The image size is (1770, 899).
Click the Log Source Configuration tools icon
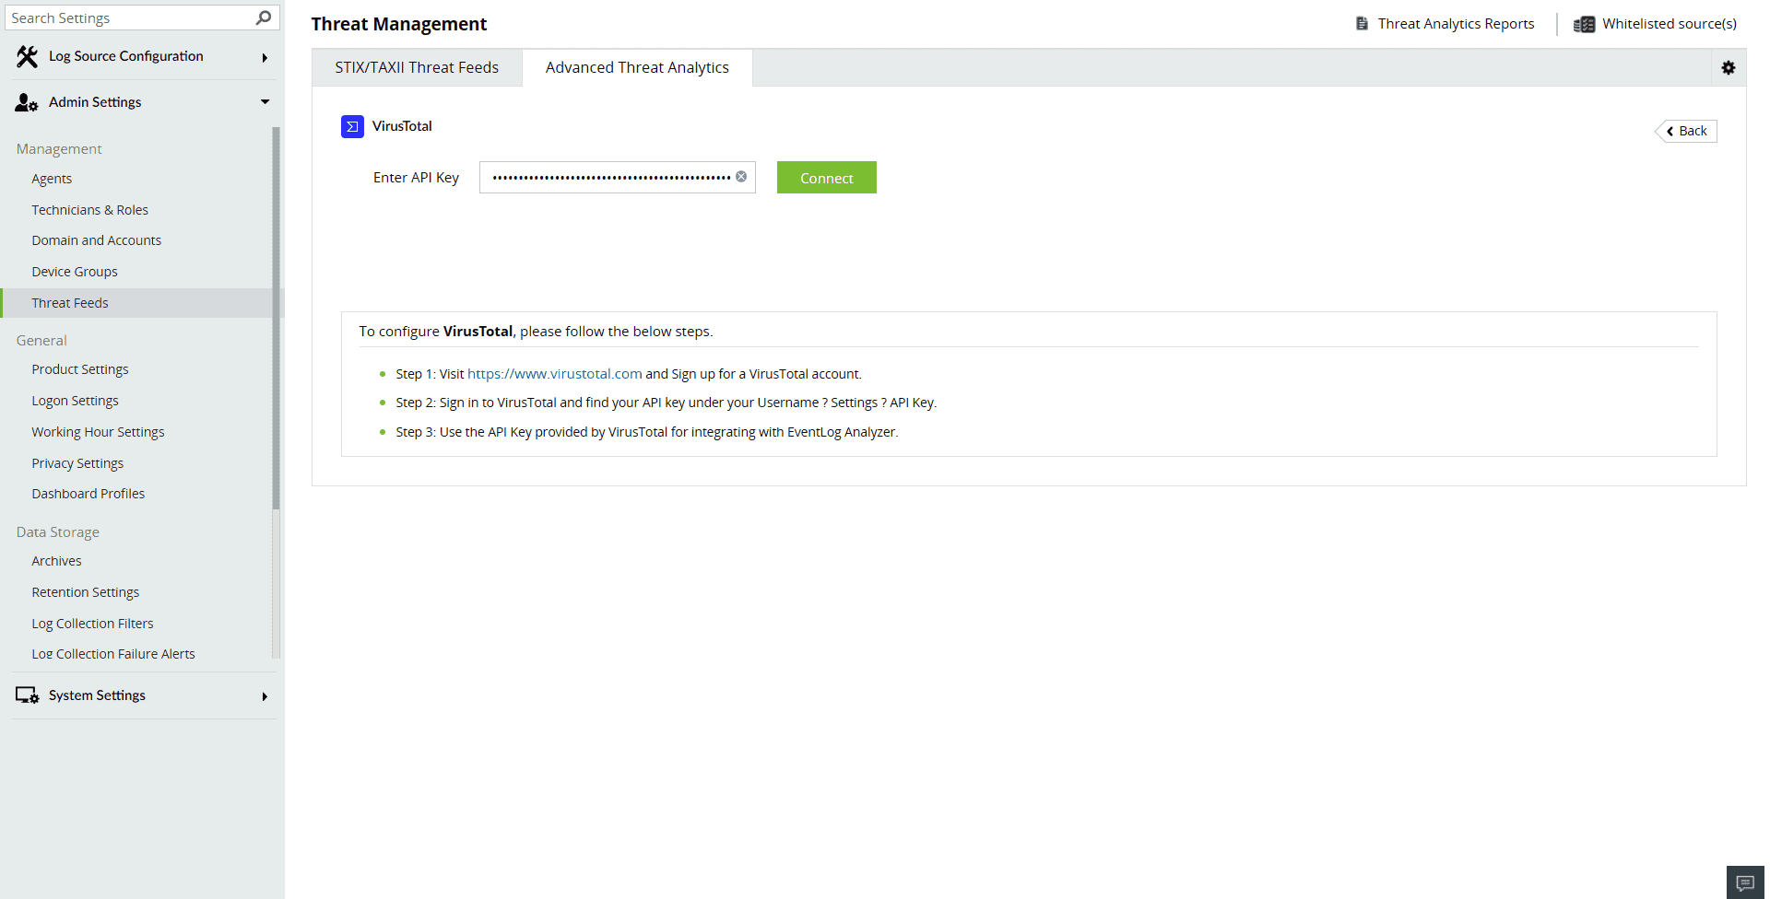[27, 57]
